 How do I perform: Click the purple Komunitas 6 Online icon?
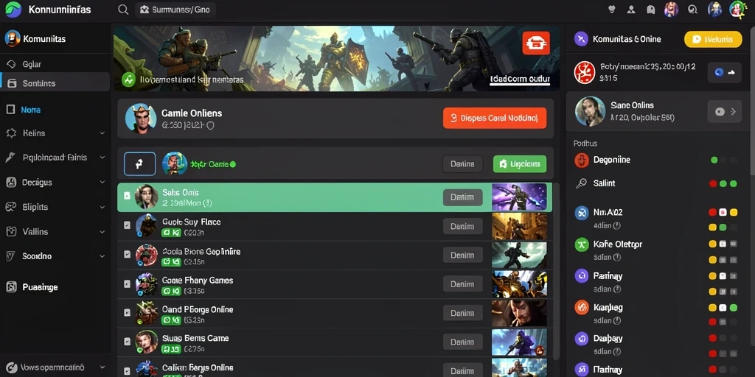581,39
